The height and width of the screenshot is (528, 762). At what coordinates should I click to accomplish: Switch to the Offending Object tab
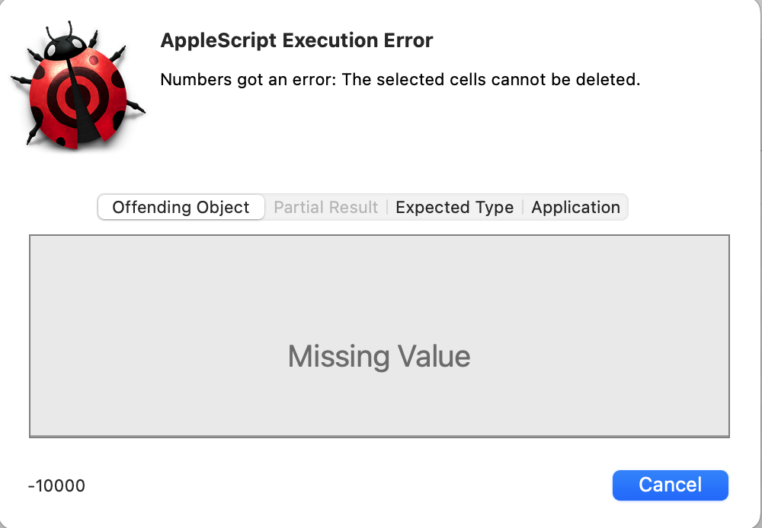(181, 208)
